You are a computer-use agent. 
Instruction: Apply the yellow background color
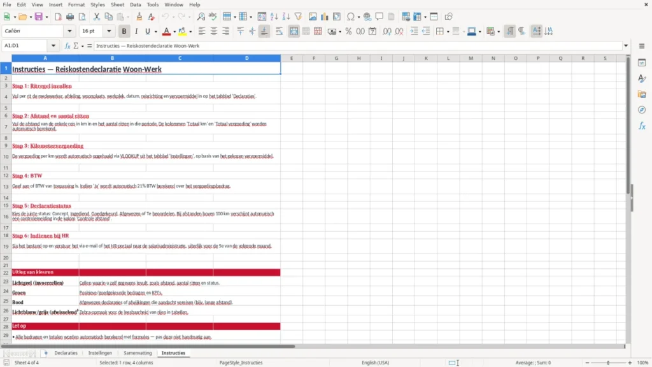pos(182,31)
